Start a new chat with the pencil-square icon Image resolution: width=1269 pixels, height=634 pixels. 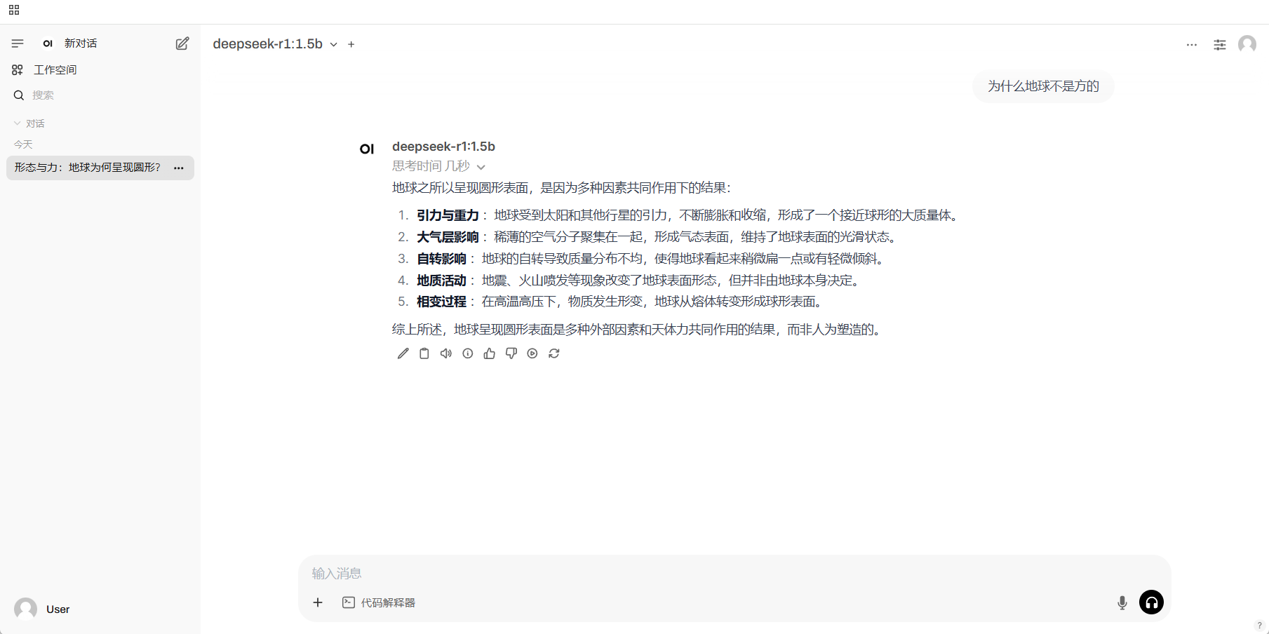click(x=182, y=43)
